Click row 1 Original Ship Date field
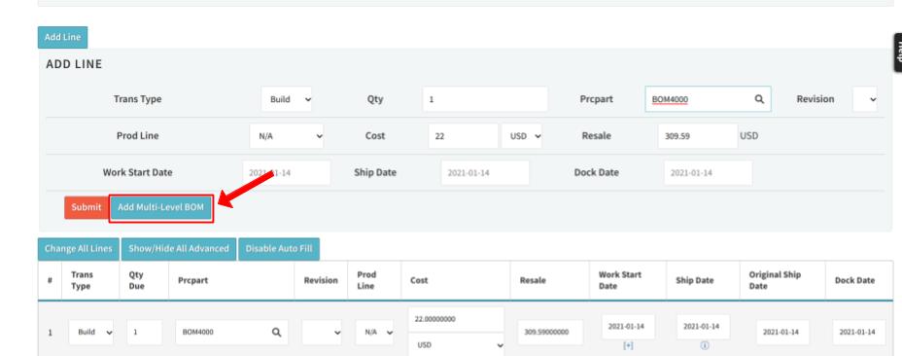Screen dimensions: 902x356 [782, 333]
